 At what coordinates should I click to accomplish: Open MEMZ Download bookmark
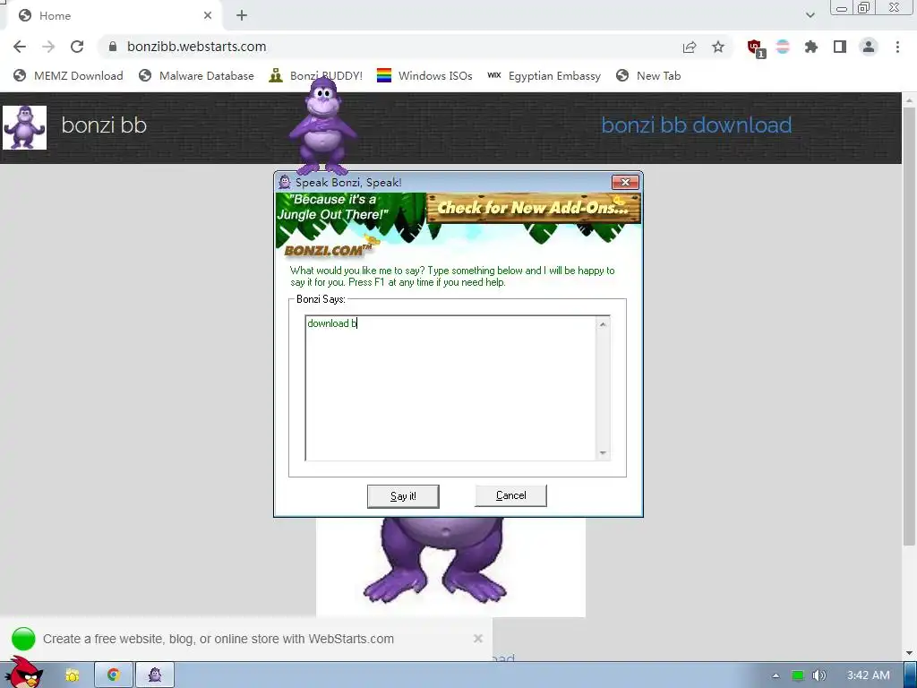[x=68, y=75]
